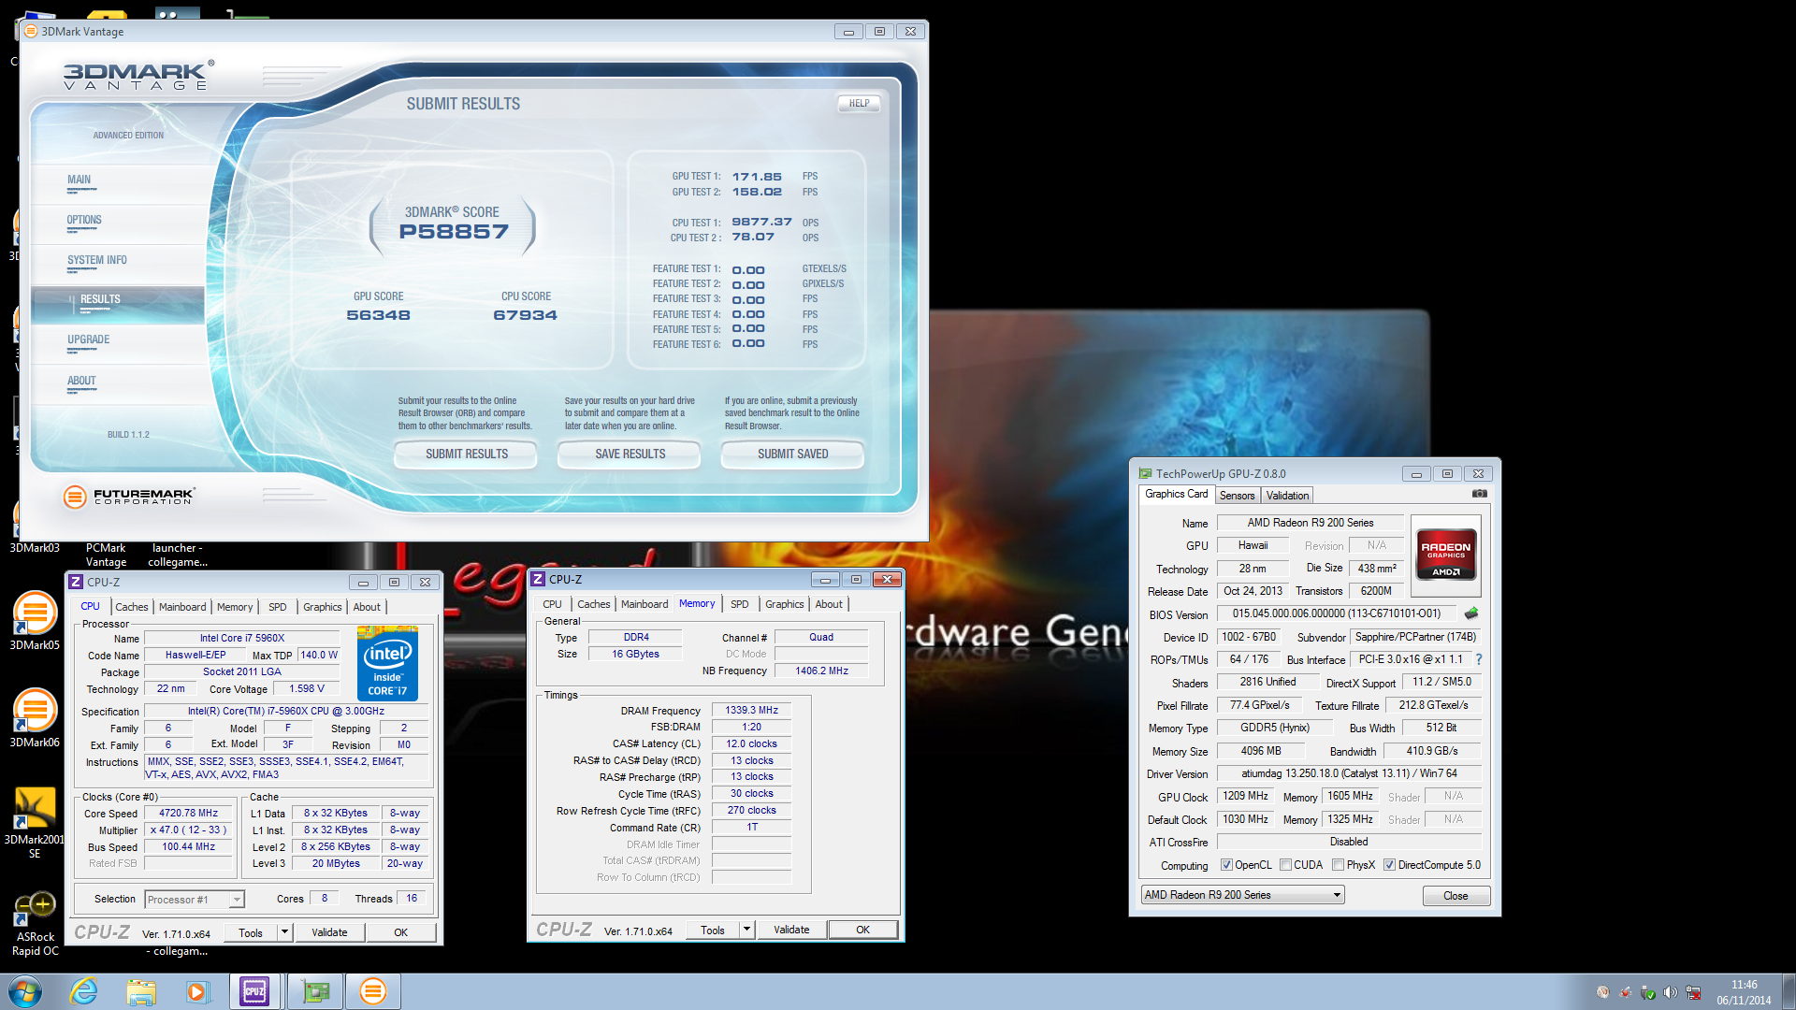Click the CPU-Z taskbar button
1796x1010 pixels.
(254, 991)
